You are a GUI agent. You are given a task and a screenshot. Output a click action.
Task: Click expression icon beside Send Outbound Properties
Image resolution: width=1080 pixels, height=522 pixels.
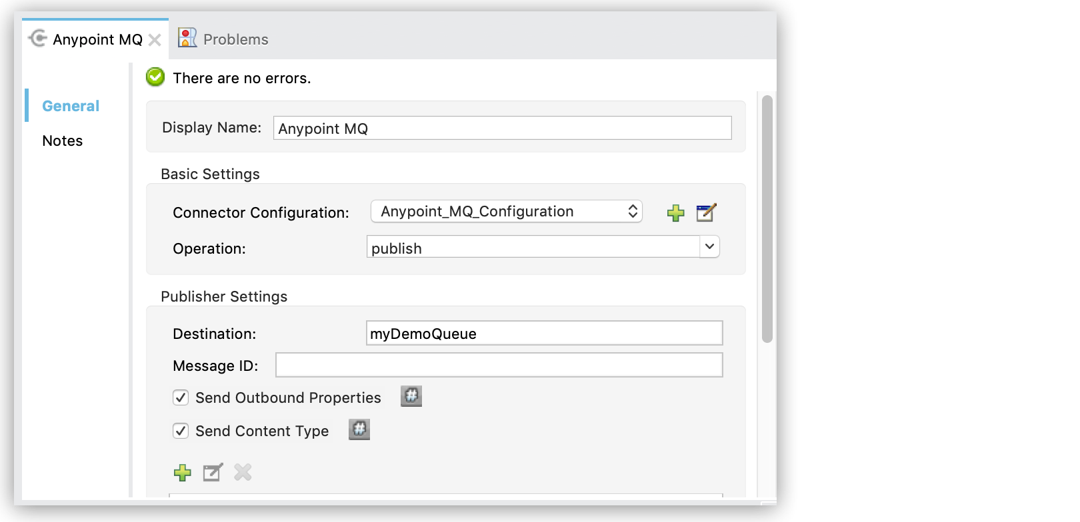tap(411, 397)
